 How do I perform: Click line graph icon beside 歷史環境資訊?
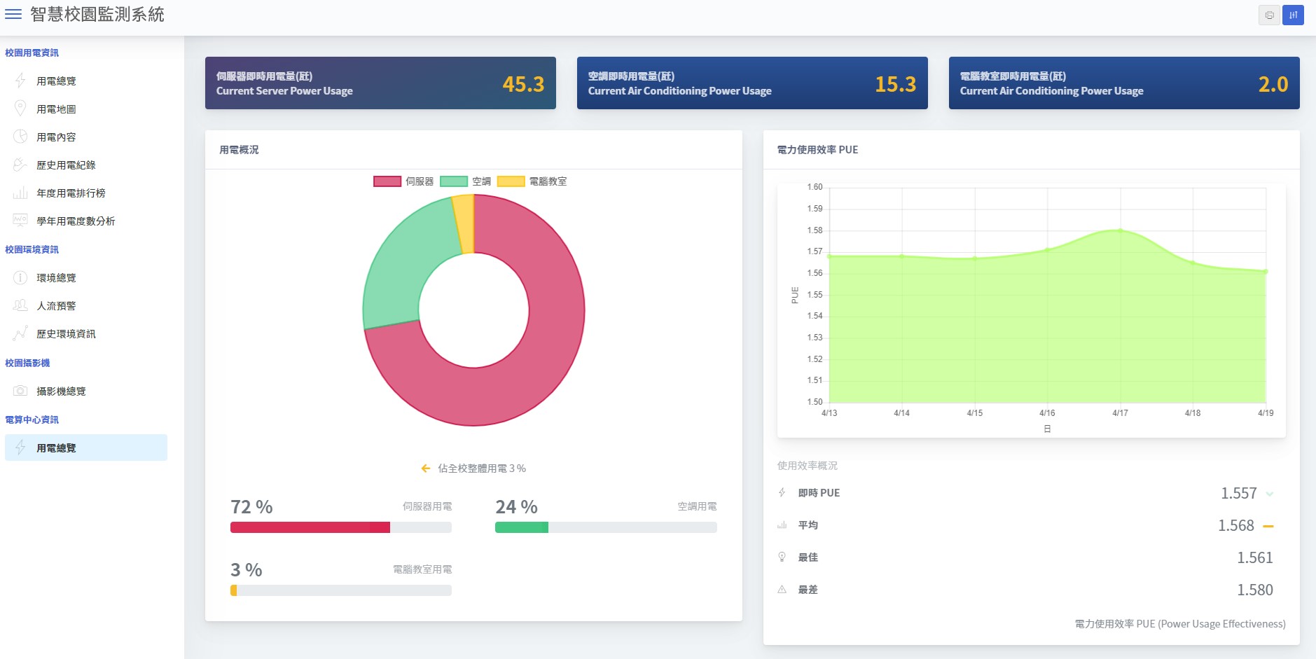[20, 333]
